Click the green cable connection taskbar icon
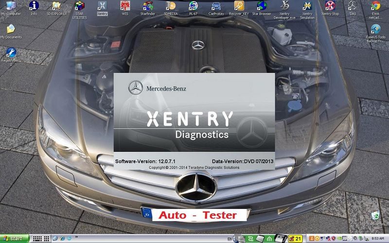The image size is (389, 243). [250, 239]
